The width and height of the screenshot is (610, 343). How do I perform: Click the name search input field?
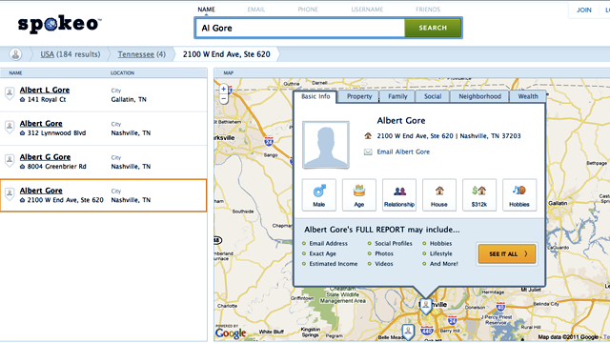click(x=299, y=28)
